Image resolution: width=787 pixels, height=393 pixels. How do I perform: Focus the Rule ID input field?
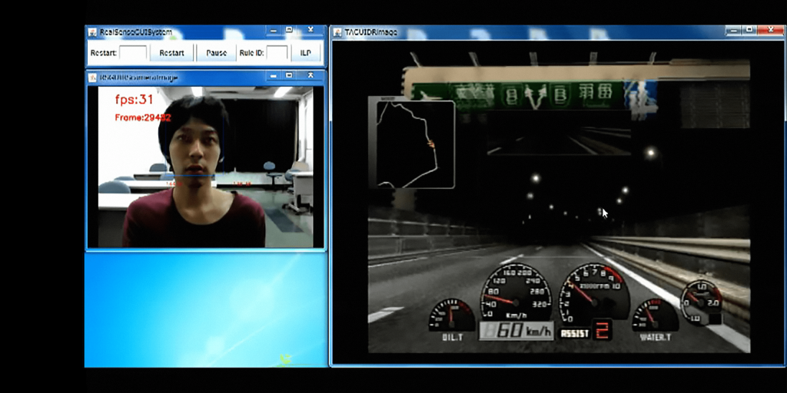(x=277, y=53)
